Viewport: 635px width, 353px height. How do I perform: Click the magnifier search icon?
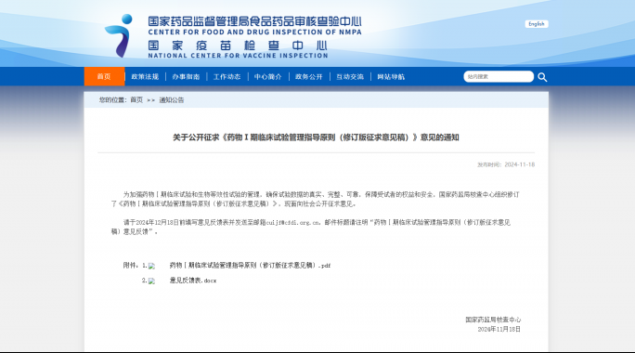click(542, 77)
